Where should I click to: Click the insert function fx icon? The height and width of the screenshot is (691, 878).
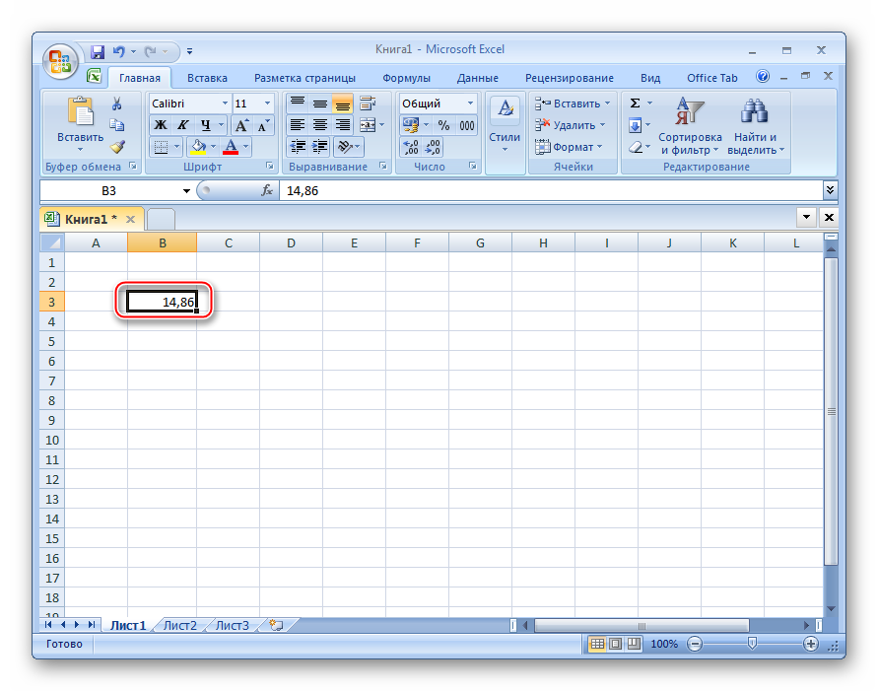click(x=266, y=190)
